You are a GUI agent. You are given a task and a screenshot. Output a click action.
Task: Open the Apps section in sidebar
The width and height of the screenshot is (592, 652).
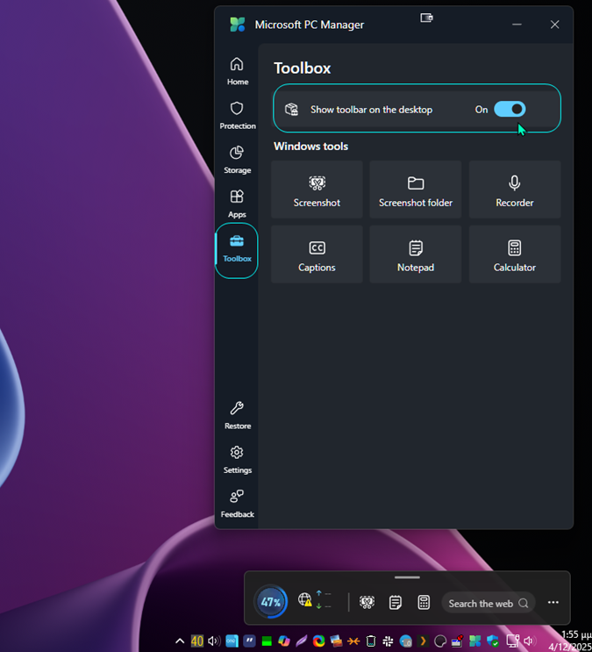click(237, 204)
